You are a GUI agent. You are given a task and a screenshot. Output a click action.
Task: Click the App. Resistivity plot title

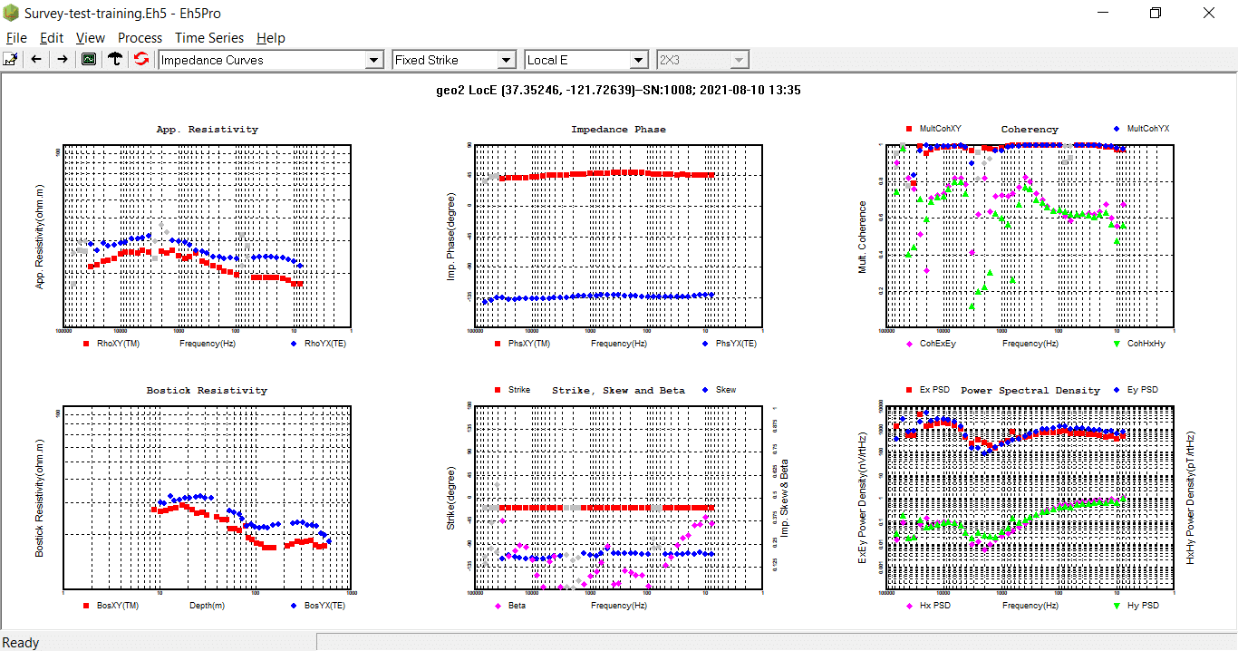click(x=207, y=130)
